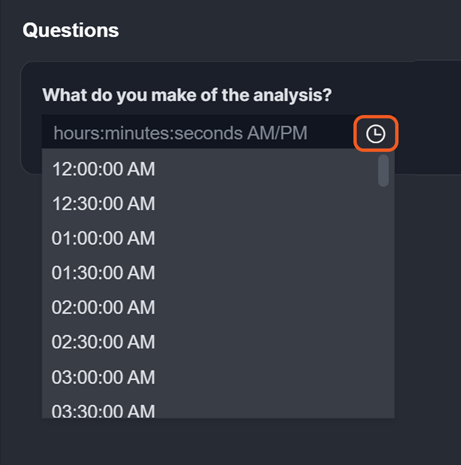Click blank space inside the time input field
Viewport: 461px width, 465px height.
[x=331, y=133]
